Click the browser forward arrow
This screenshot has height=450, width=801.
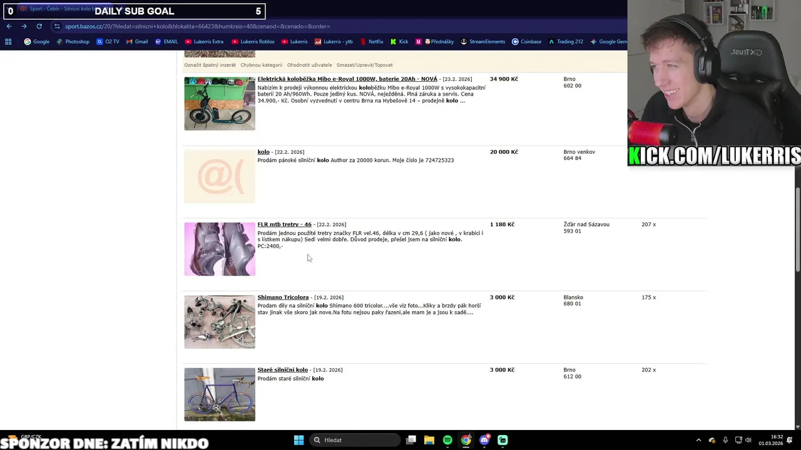click(24, 26)
